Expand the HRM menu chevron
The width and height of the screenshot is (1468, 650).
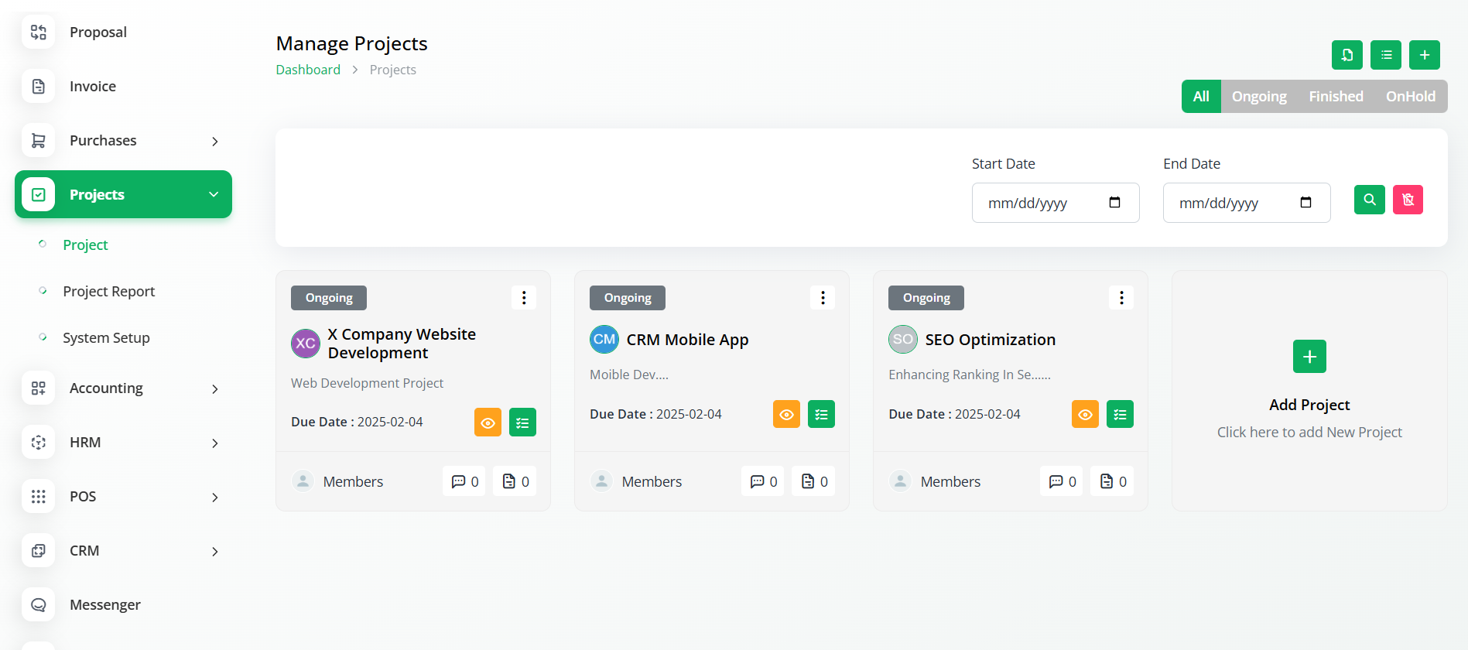coord(215,443)
